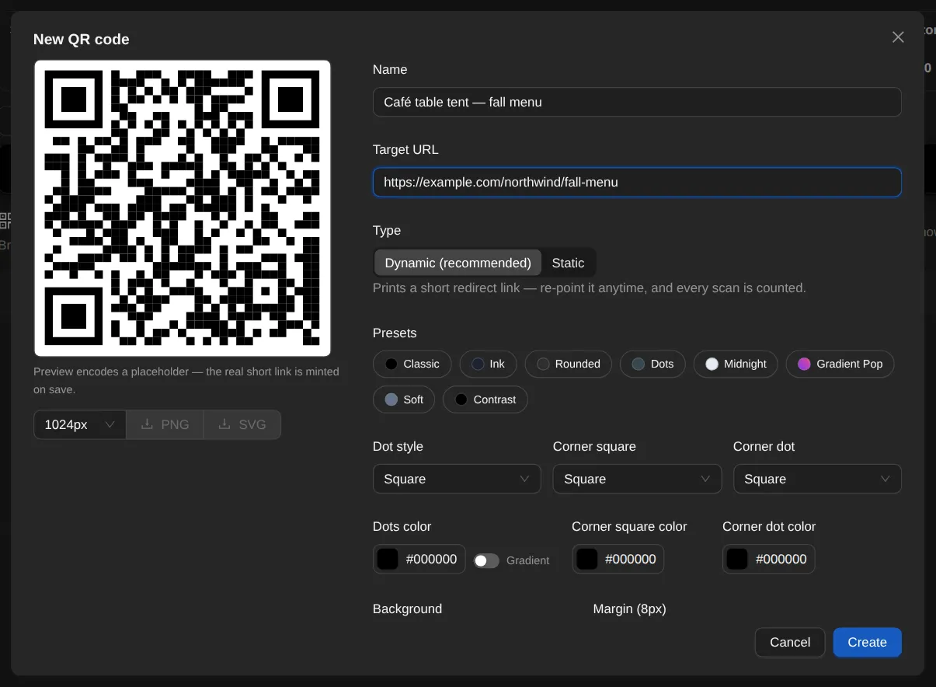Open the Dots color swatch
This screenshot has width=936, height=687.
point(388,559)
